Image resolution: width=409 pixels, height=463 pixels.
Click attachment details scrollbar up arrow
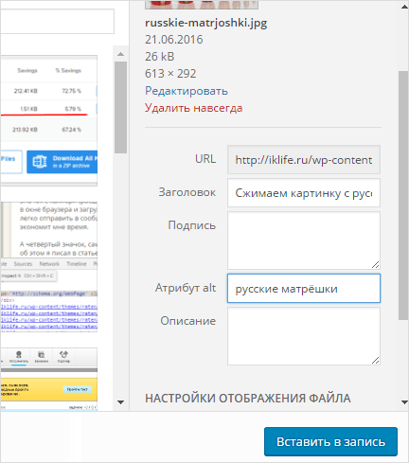(404, 7)
